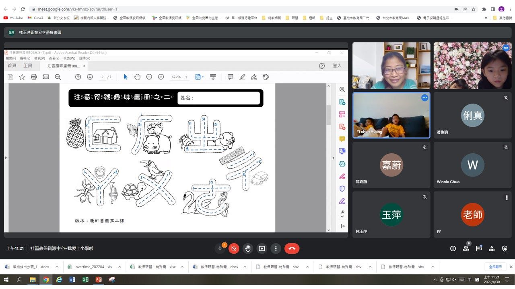The height and width of the screenshot is (289, 515).
Task: Turn the camera on in the Meet controls
Action: click(234, 248)
